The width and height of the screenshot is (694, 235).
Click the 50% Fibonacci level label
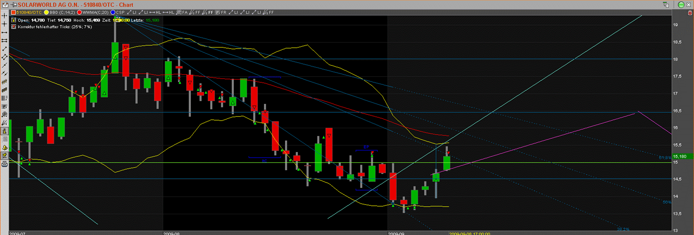click(x=667, y=202)
